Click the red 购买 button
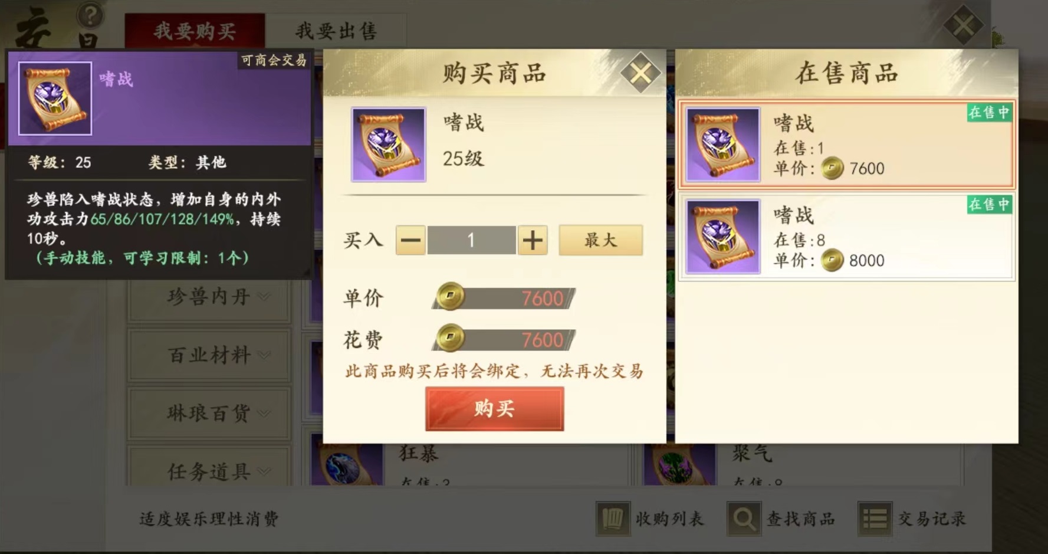 494,408
